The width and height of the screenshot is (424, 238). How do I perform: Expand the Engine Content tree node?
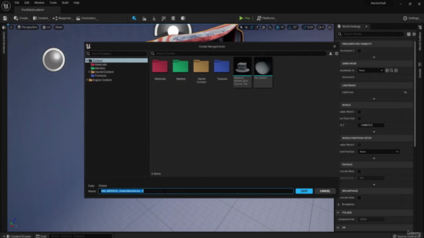click(87, 80)
